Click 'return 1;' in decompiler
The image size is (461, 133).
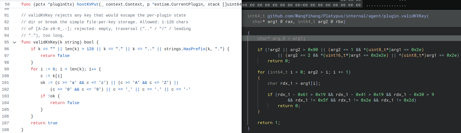click(x=269, y=123)
